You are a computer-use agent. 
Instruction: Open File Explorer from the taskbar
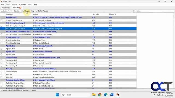click(94, 95)
